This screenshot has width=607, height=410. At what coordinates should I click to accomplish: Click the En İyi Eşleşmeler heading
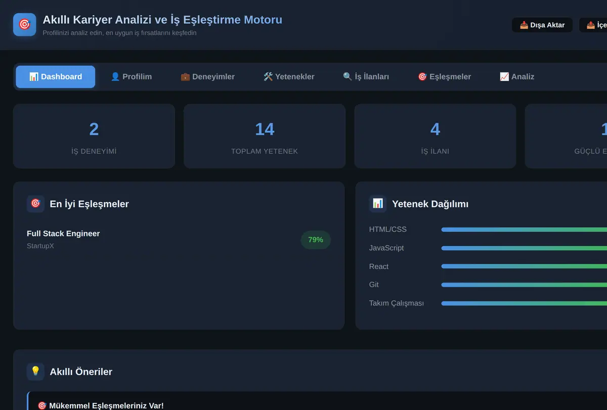coord(89,204)
